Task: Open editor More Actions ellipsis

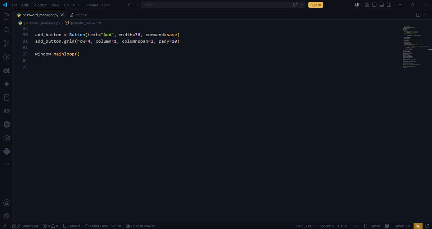Action: [426, 15]
